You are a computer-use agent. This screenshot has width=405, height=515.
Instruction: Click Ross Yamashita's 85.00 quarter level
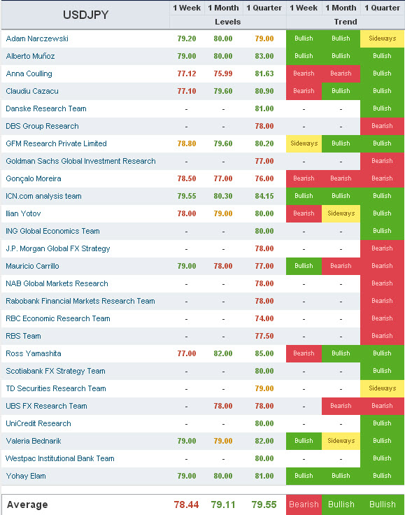tap(264, 353)
